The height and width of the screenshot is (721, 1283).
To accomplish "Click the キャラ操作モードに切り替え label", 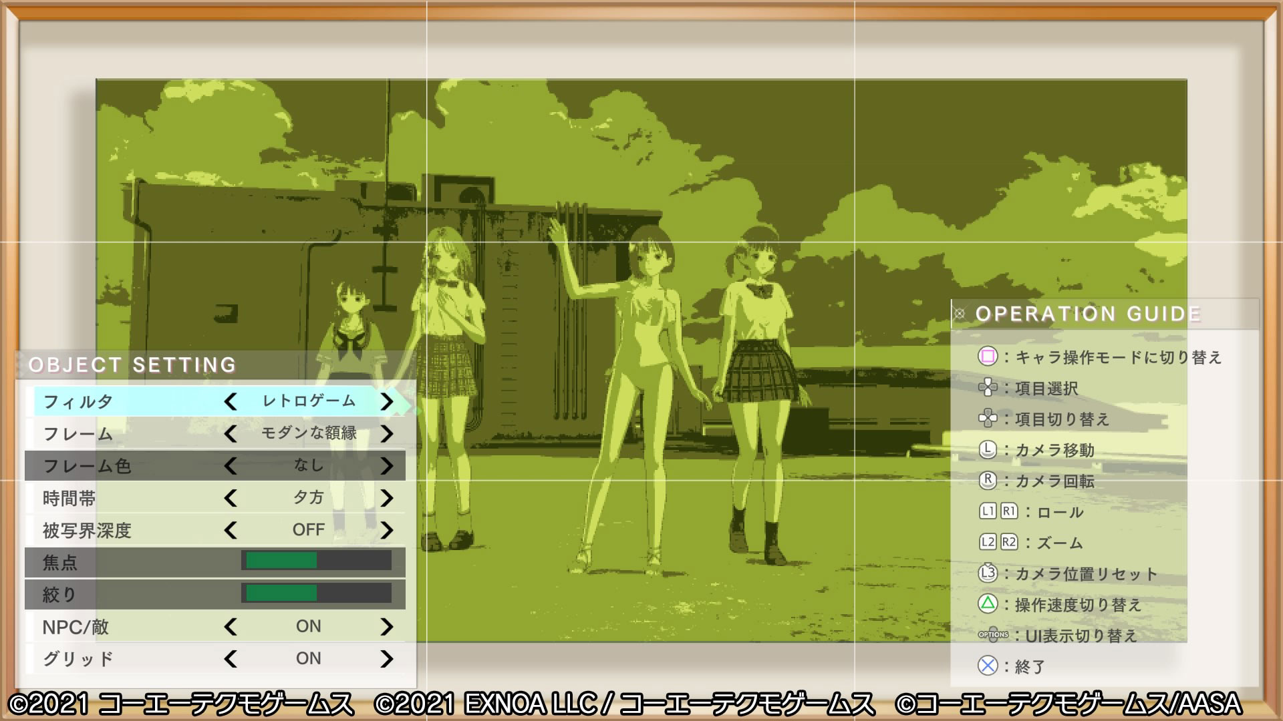I will pos(1118,357).
